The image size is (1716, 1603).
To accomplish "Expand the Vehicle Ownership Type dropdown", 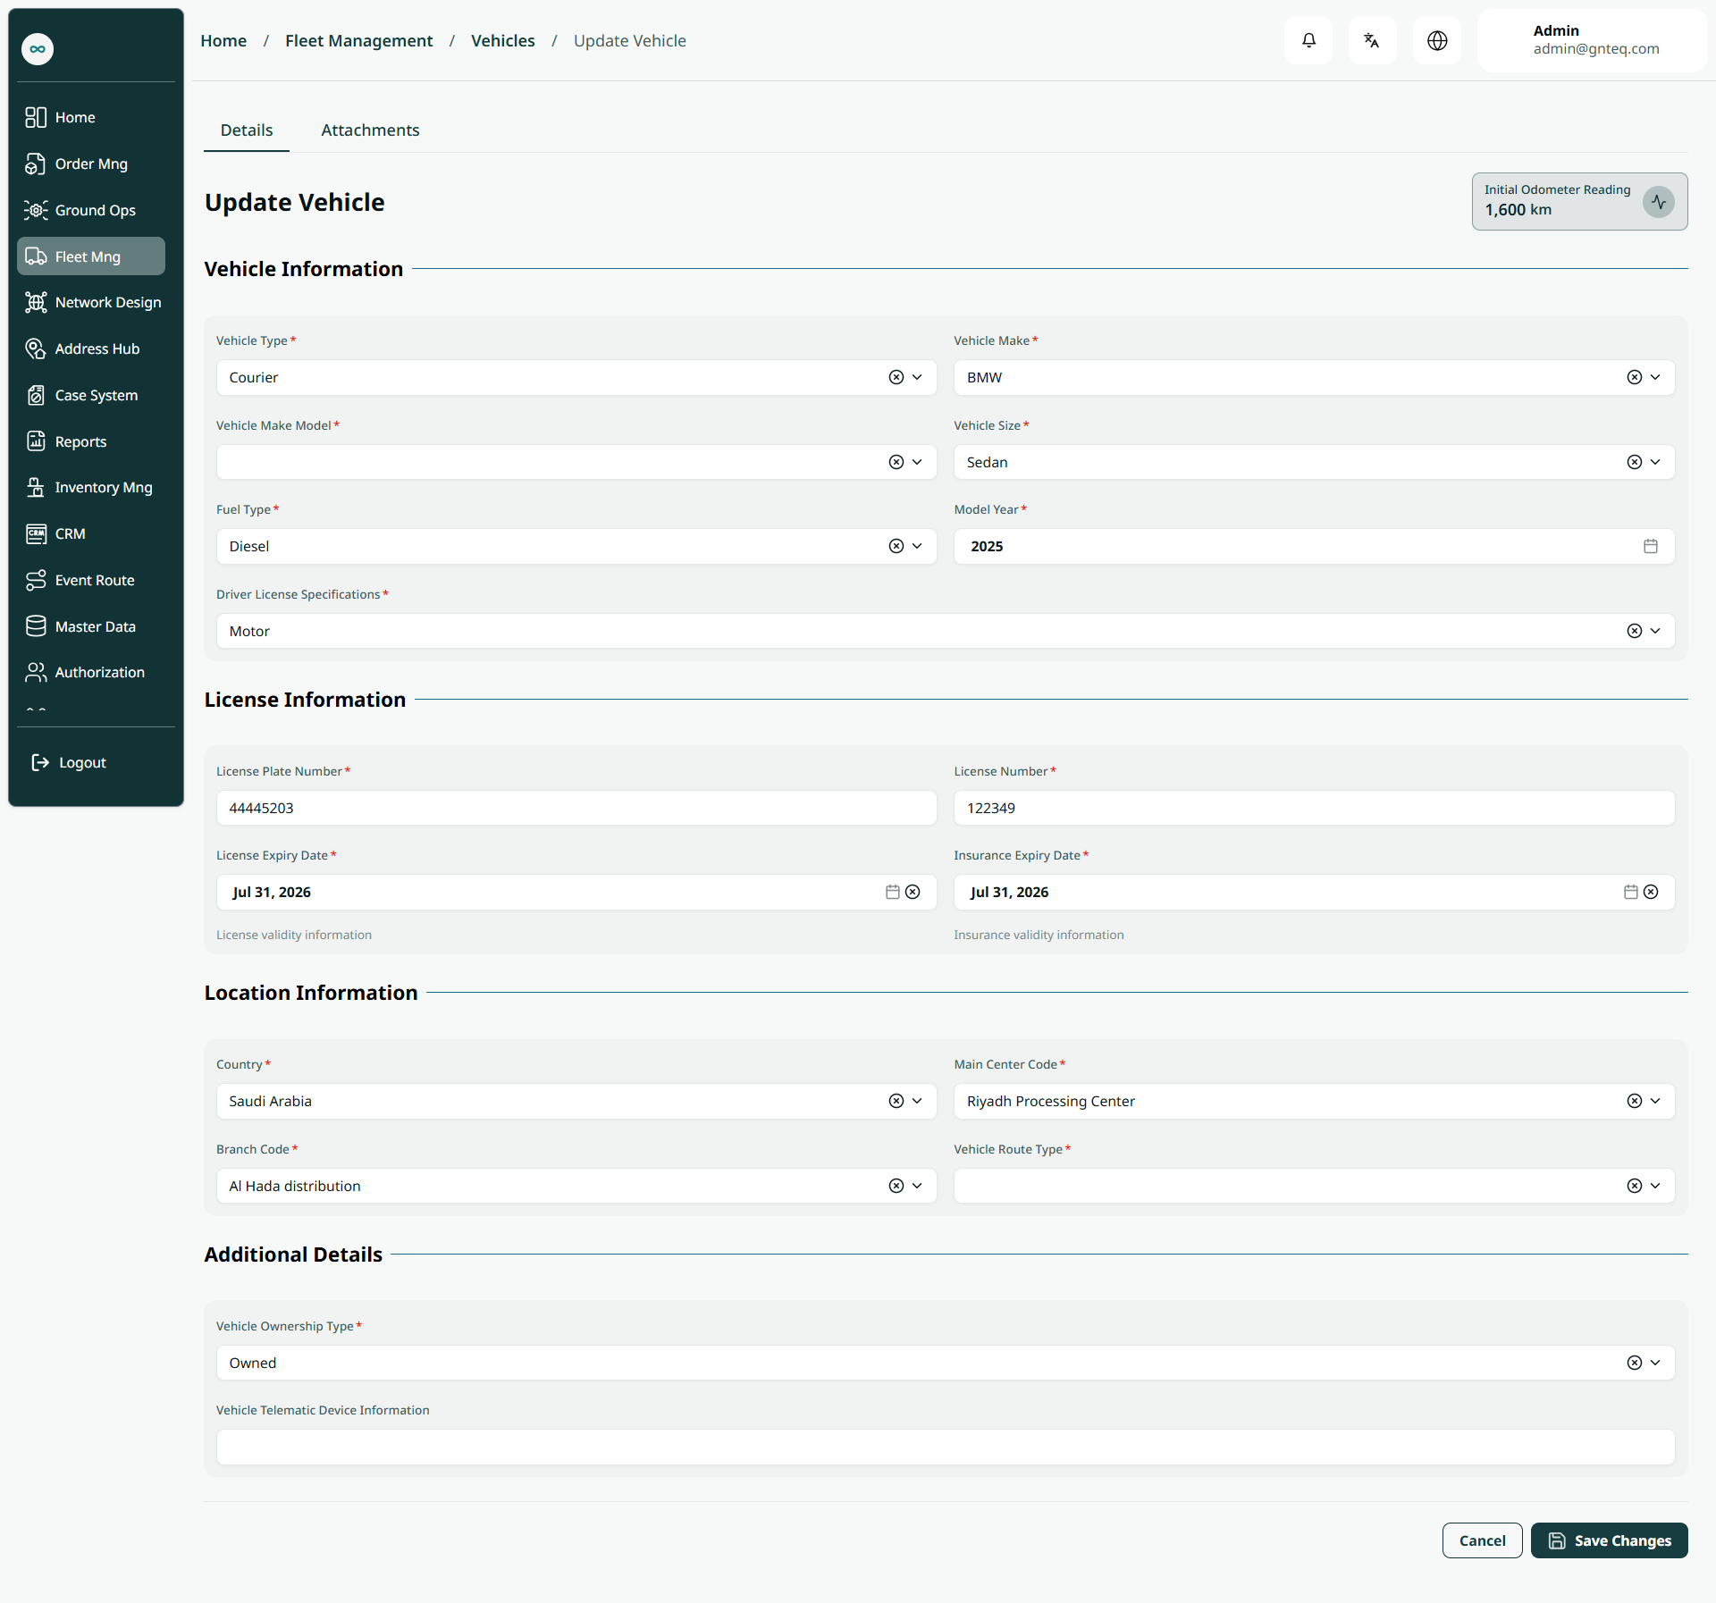I will click(1655, 1363).
